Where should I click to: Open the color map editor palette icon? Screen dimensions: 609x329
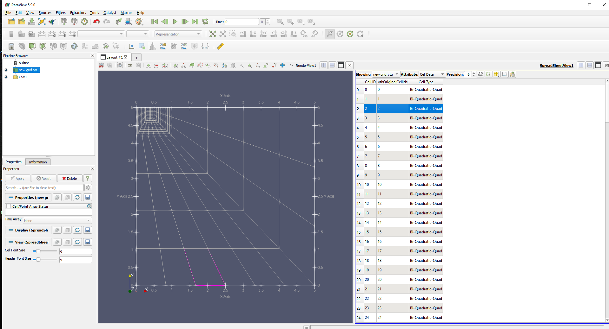[139, 22]
